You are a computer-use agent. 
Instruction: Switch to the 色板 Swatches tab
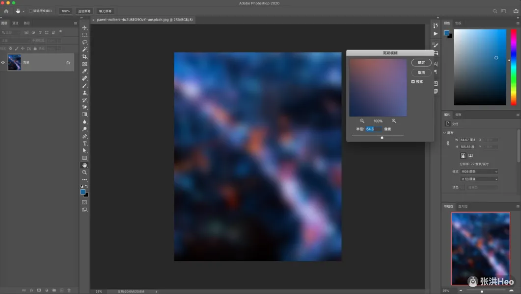coord(458,23)
